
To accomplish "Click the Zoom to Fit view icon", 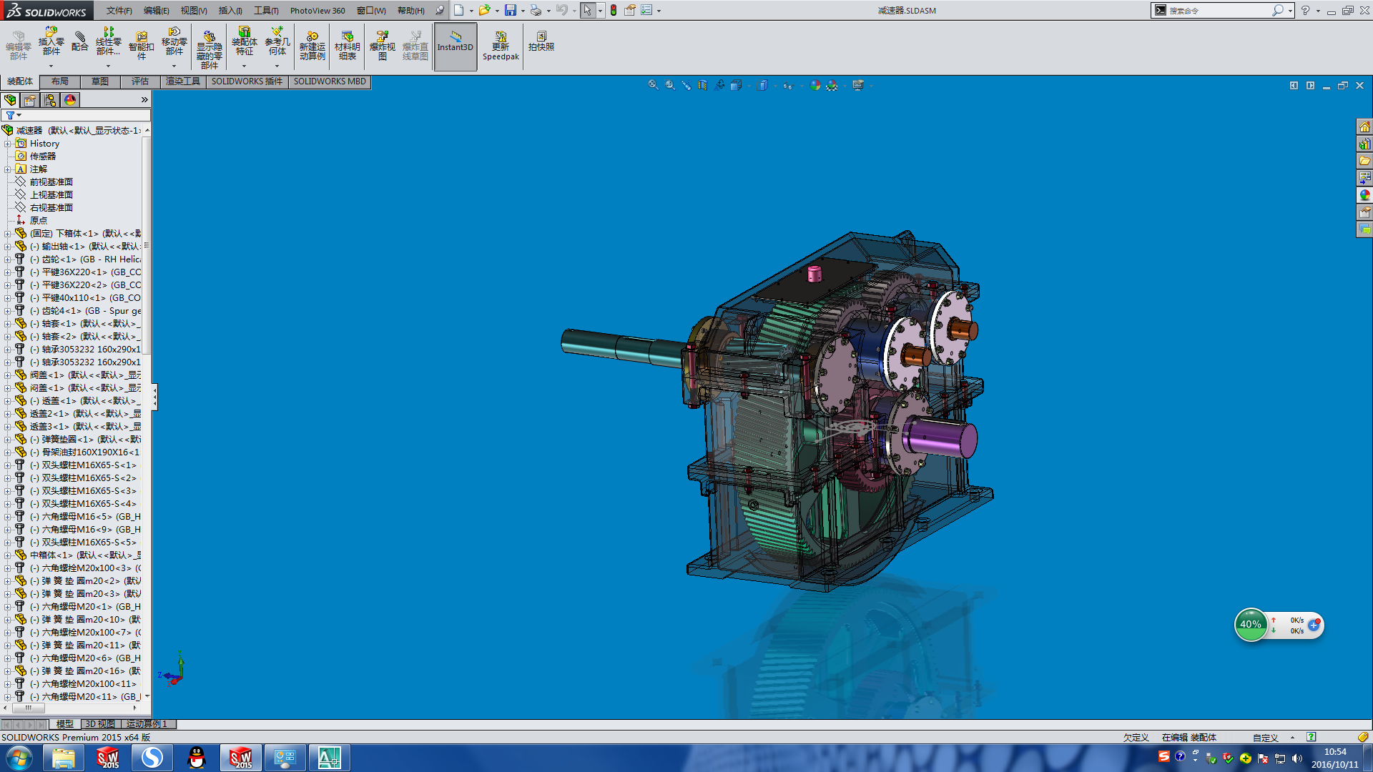I will coord(653,85).
